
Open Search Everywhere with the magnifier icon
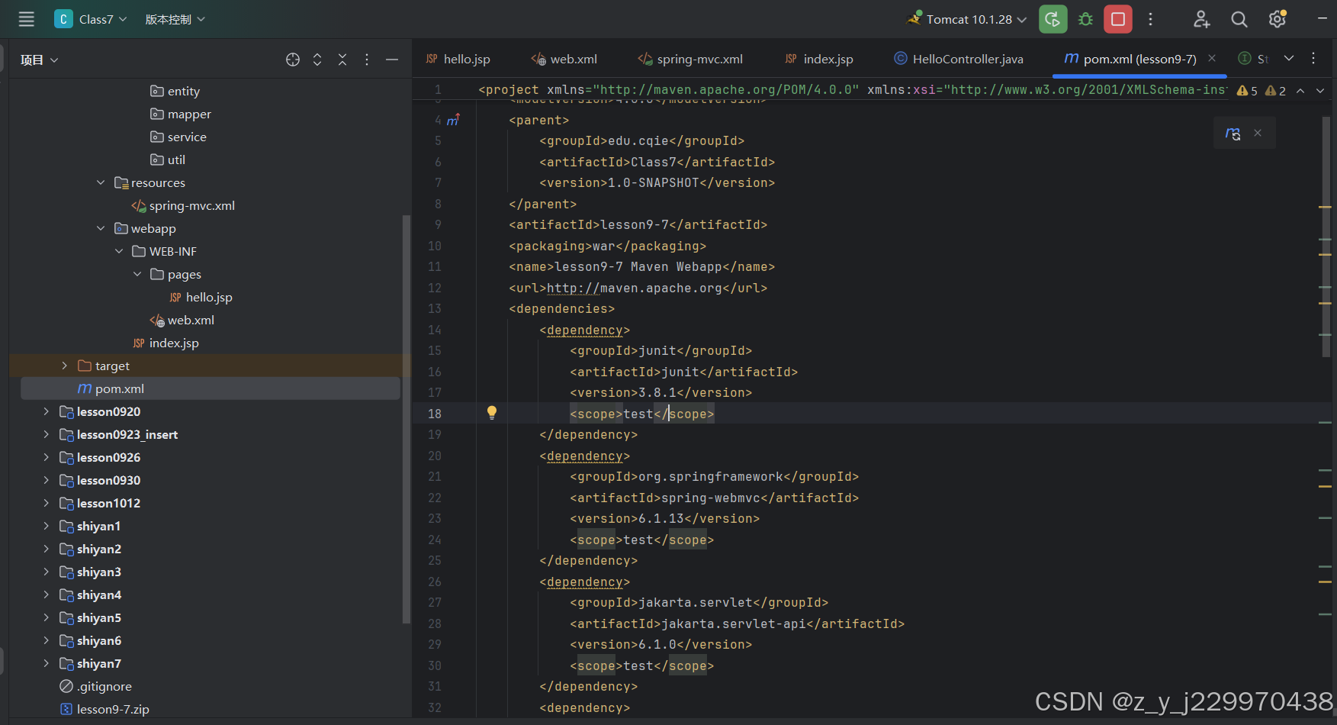point(1239,19)
